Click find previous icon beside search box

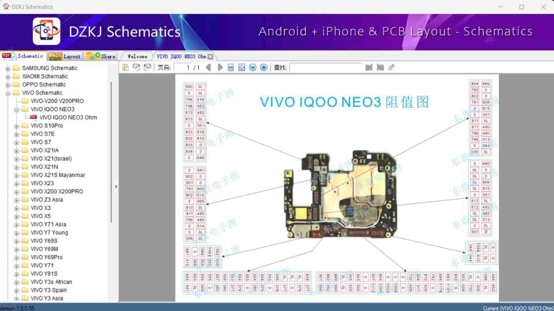tap(369, 68)
